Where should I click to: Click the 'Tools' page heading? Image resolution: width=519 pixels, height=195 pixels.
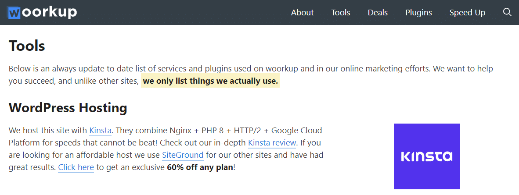(x=27, y=46)
